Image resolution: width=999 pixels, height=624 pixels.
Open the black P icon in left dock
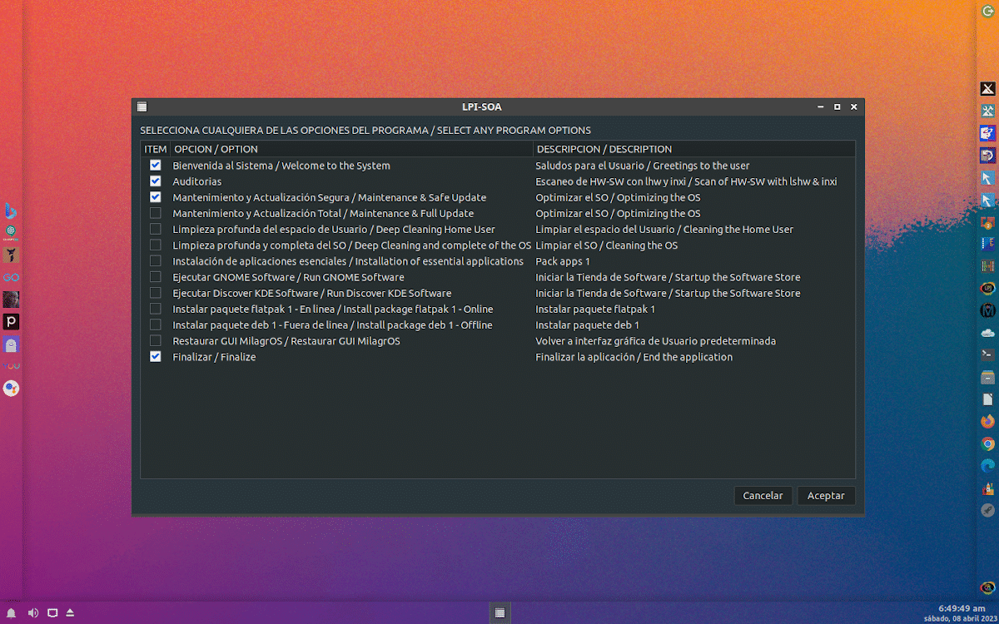pyautogui.click(x=11, y=322)
